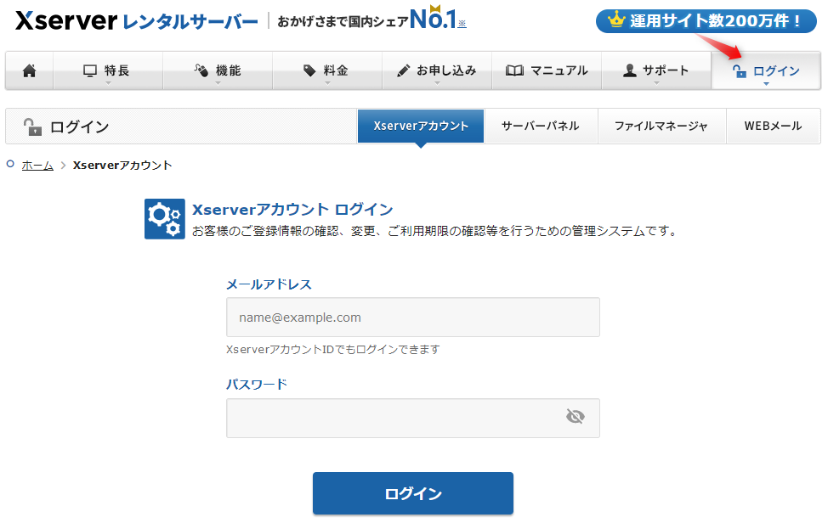Toggle password visibility eye icon
828x523 pixels.
pos(576,416)
